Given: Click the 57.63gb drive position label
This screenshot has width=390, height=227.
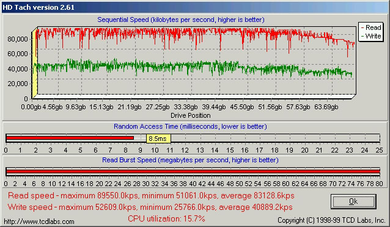Looking at the screenshot, I should pos(298,107).
